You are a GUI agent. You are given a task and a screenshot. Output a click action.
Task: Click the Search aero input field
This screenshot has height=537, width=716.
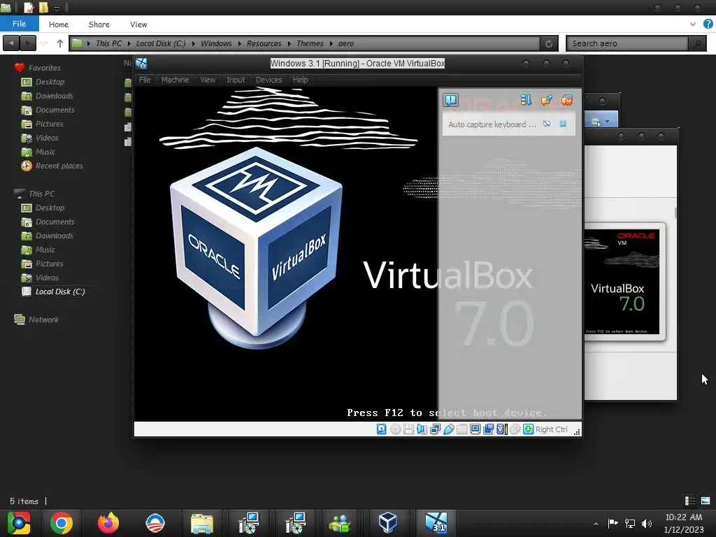(627, 43)
